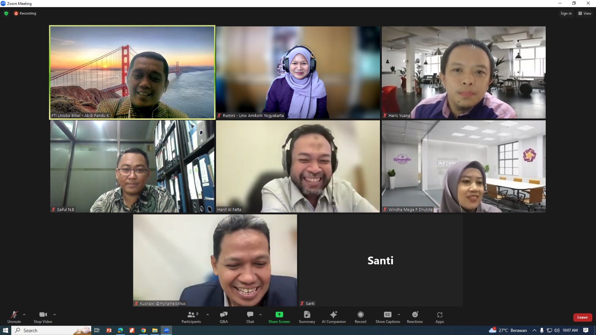Open Chrome from the Windows taskbar
This screenshot has width=596, height=335.
coord(143,330)
